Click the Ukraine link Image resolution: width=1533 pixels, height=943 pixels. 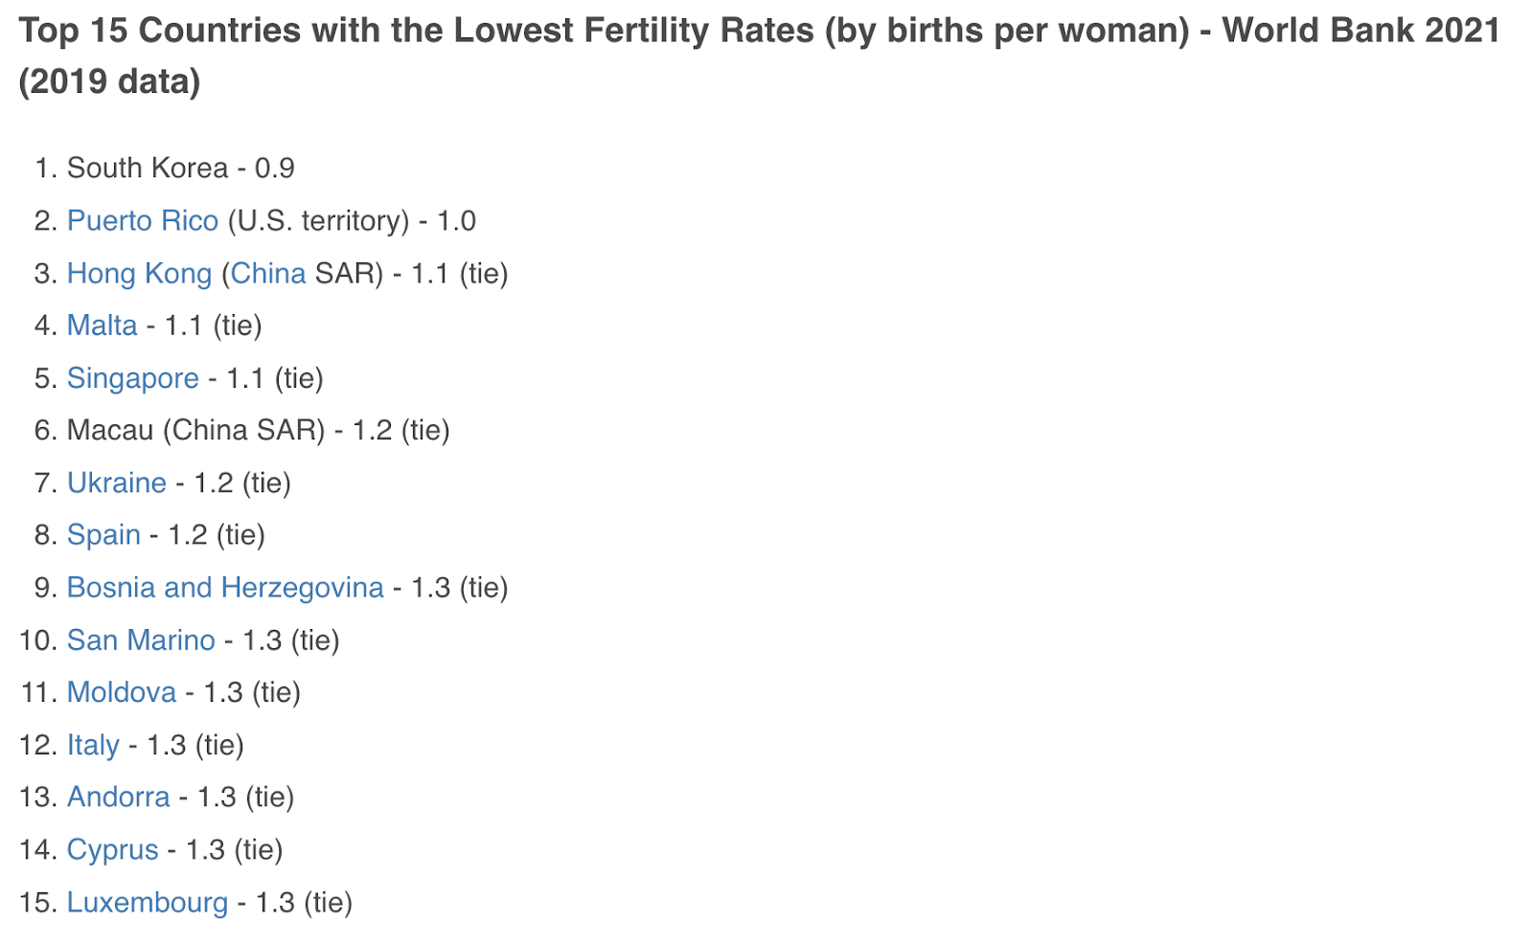pyautogui.click(x=116, y=483)
